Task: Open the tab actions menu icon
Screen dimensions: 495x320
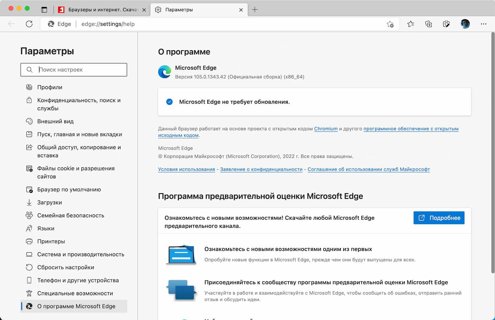Action: pyautogui.click(x=44, y=10)
